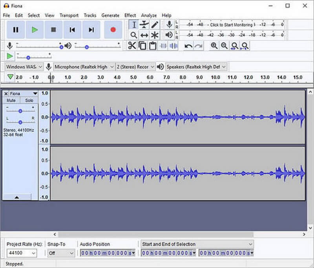Skip to end of the track
The height and width of the screenshot is (268, 314).
[91, 30]
